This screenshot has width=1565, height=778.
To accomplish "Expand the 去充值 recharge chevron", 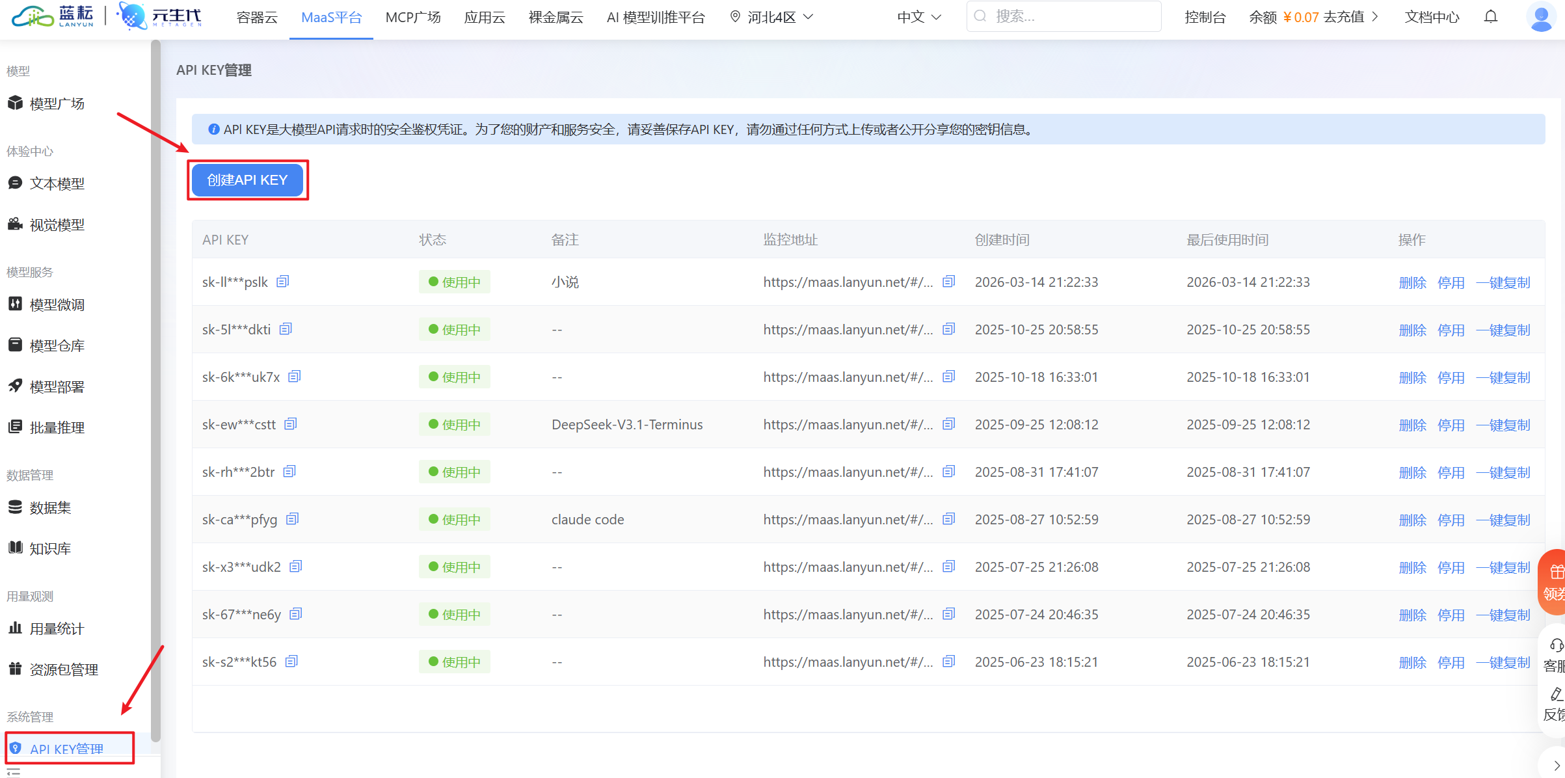I will click(1374, 16).
